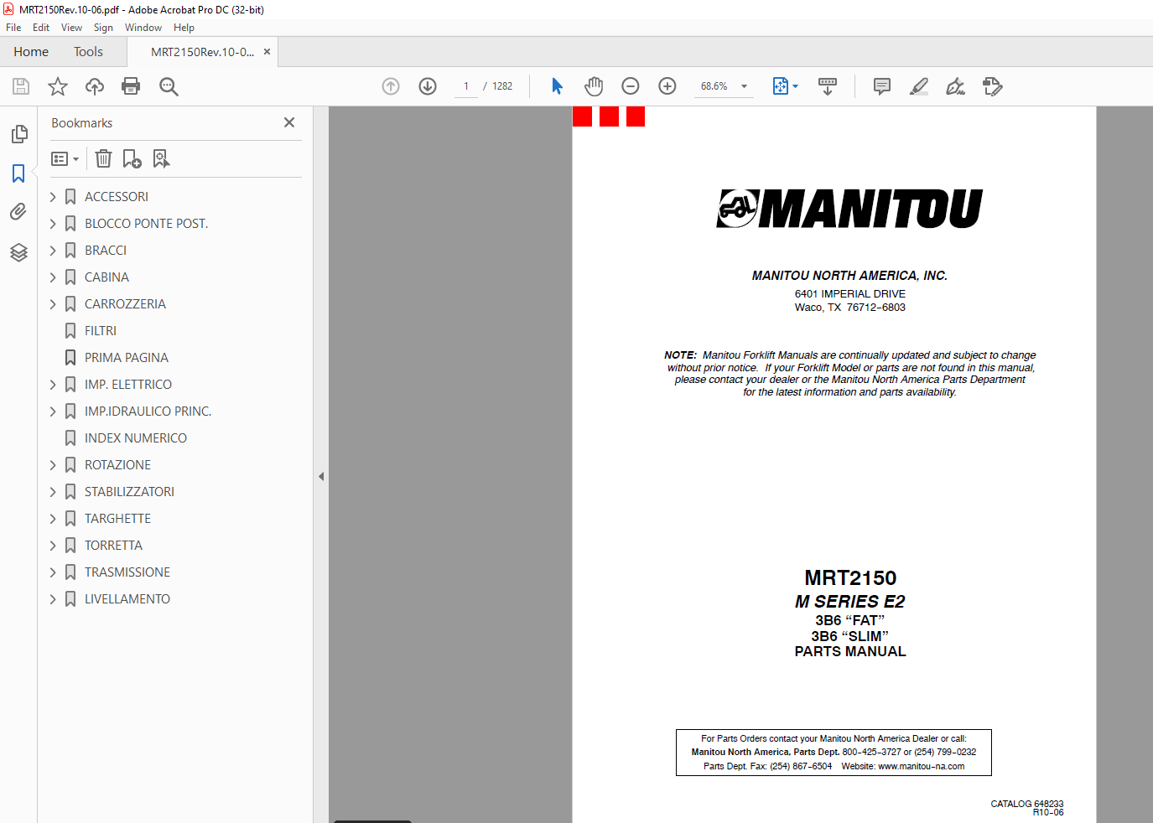
Task: Expand the ACCESSORI bookmark
Action: pyautogui.click(x=53, y=197)
